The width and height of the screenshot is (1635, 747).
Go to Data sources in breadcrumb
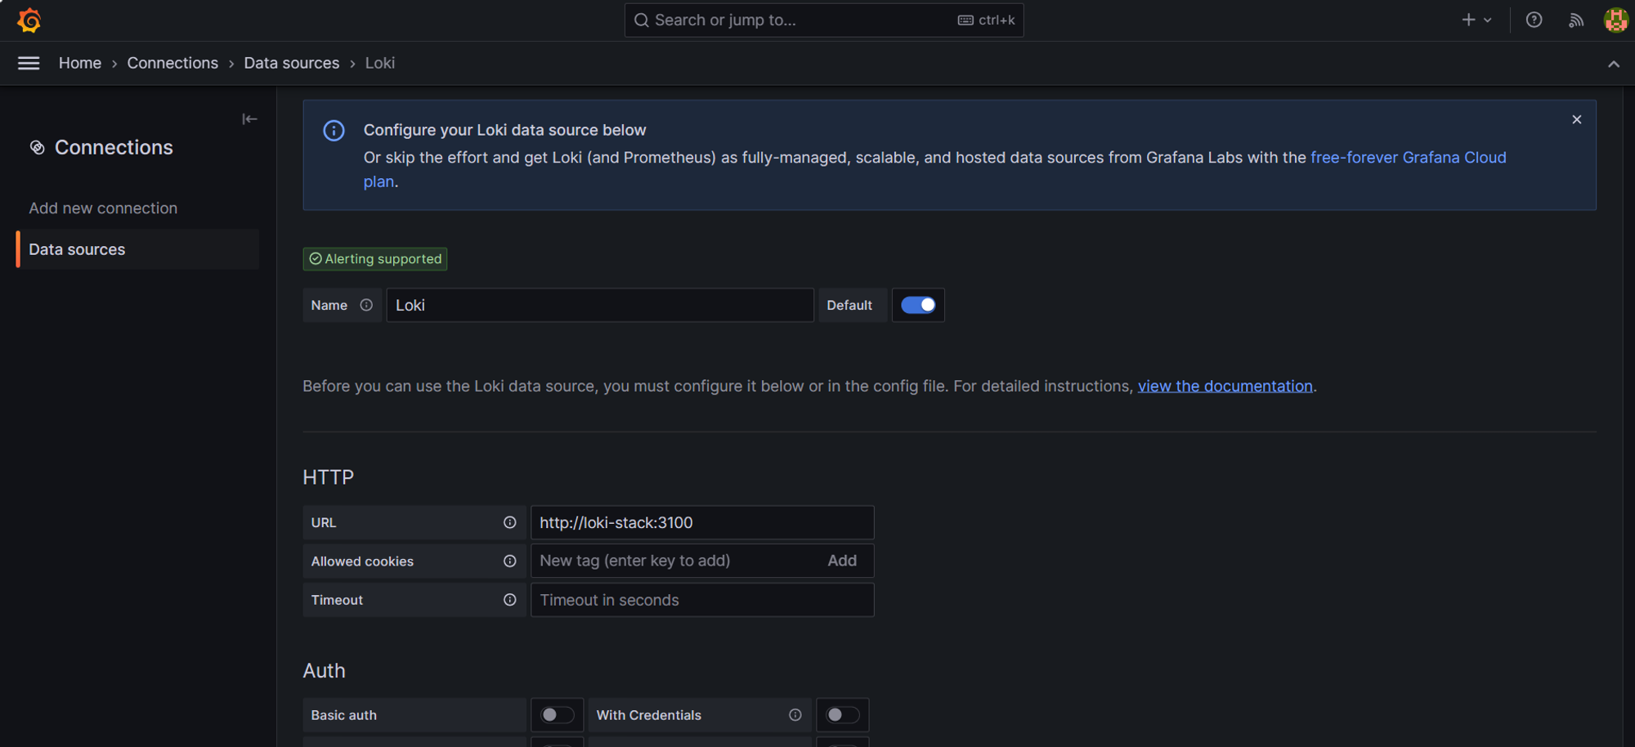[x=291, y=63]
